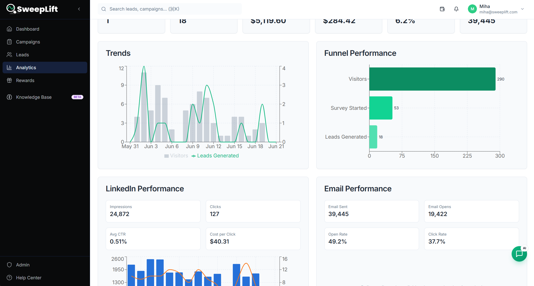Open the Campaigns page
Image resolution: width=534 pixels, height=286 pixels.
click(45, 42)
